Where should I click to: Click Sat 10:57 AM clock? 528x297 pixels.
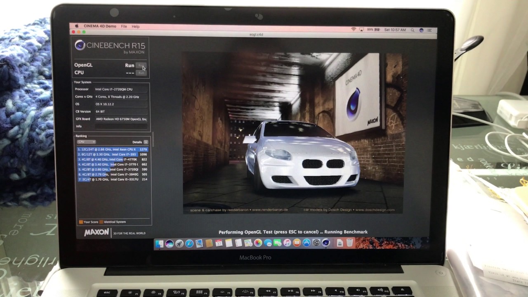395,30
